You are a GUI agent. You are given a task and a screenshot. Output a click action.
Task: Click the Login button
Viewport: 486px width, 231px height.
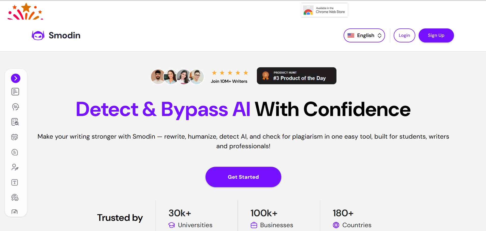404,35
